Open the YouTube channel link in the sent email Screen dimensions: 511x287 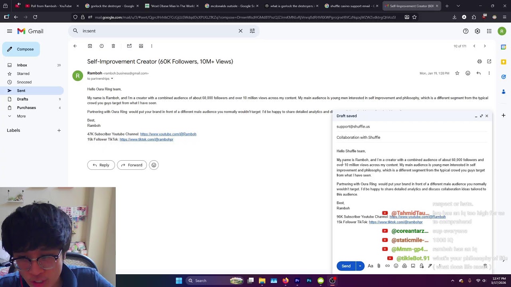tap(168, 134)
